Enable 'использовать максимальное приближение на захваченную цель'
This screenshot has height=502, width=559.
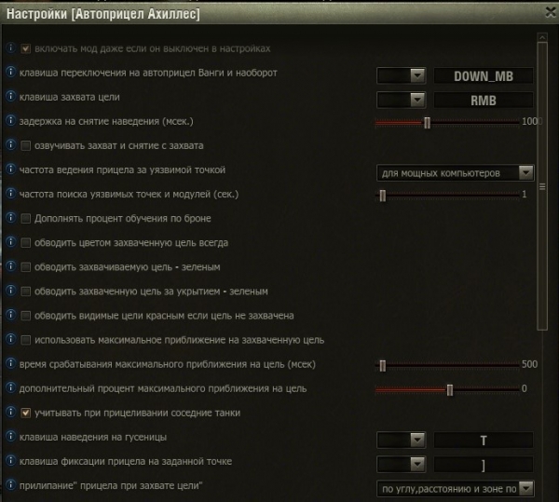[x=26, y=340]
